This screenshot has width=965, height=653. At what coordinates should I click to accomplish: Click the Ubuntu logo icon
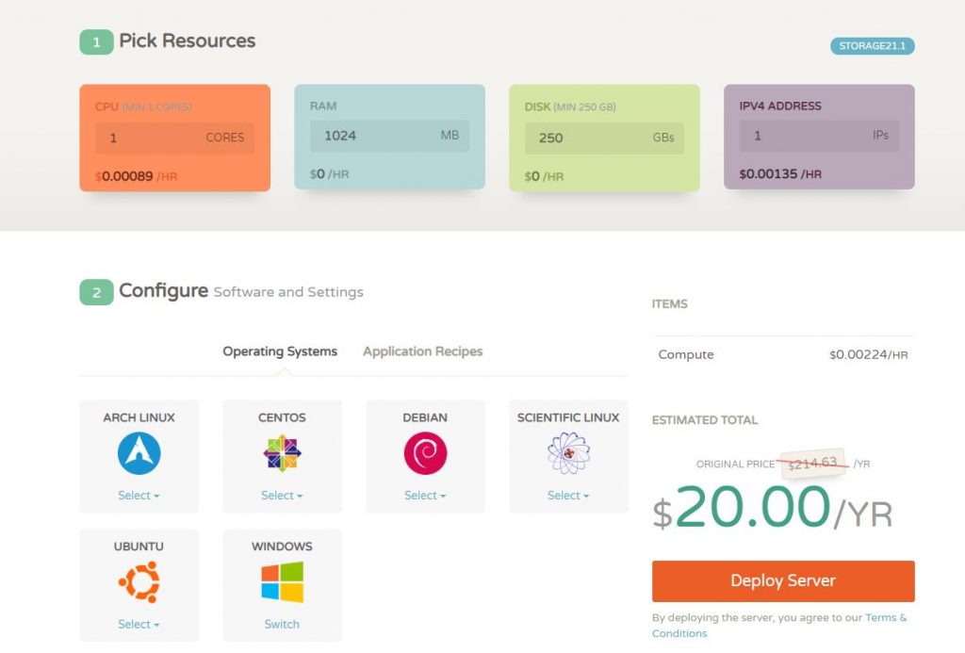(139, 581)
